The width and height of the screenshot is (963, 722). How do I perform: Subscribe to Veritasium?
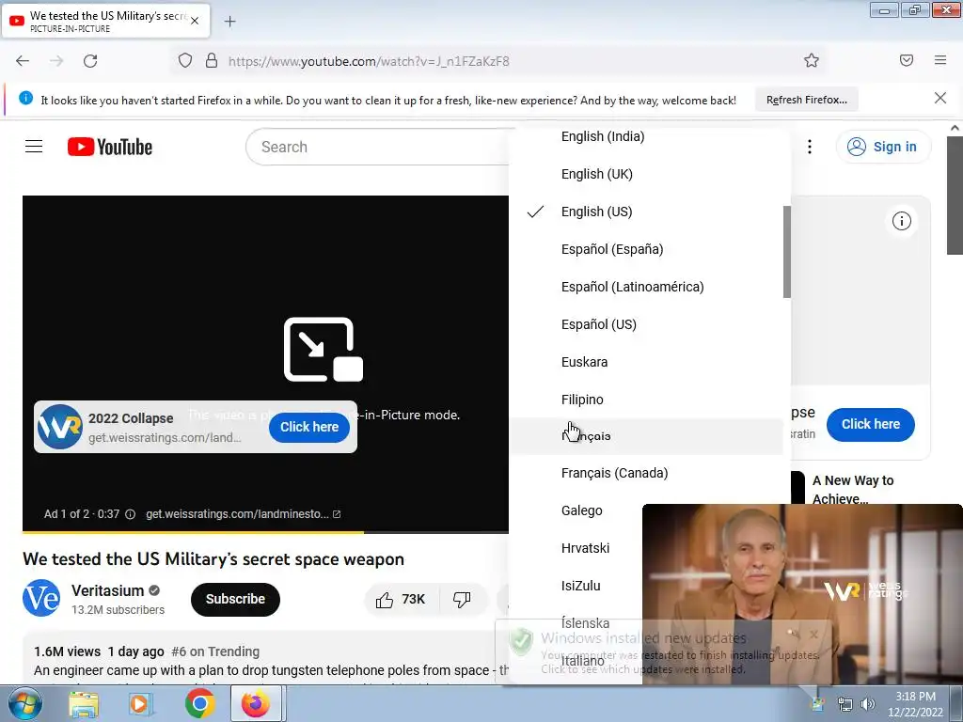click(235, 599)
